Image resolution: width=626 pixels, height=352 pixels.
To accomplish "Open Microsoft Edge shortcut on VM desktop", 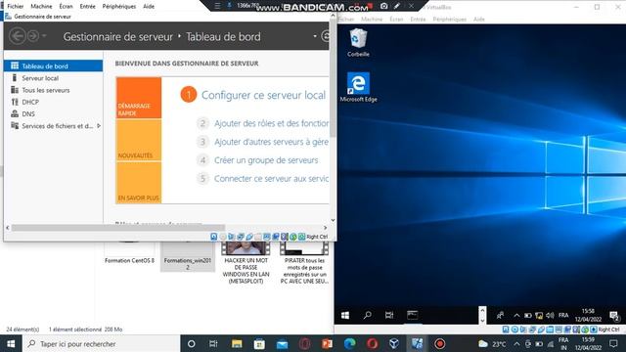I will coord(358,87).
